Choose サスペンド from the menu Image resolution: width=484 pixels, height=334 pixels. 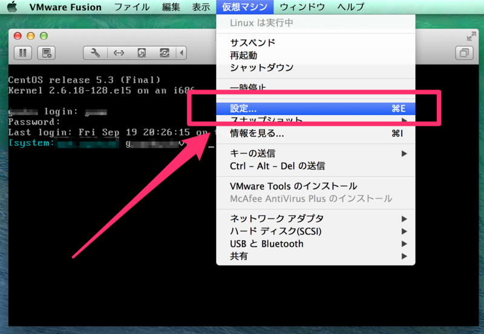(x=316, y=42)
